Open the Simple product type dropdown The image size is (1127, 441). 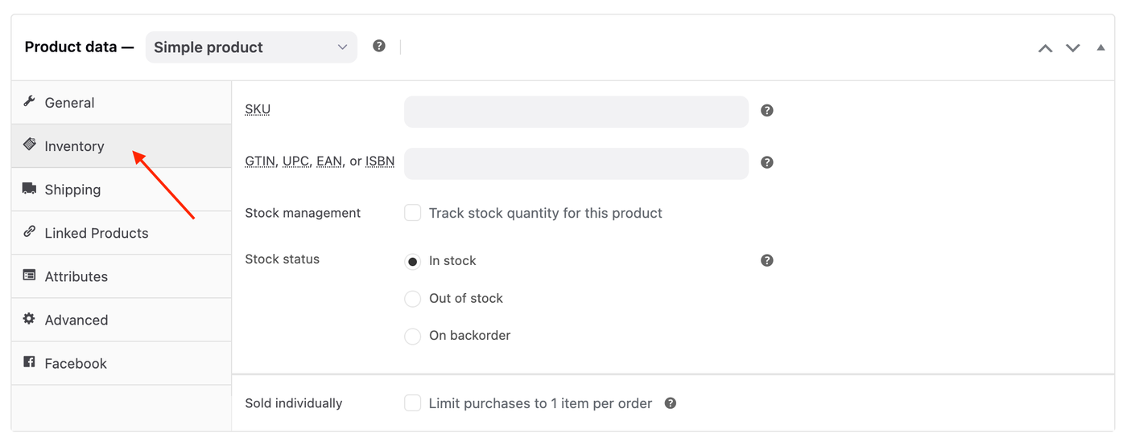(x=251, y=47)
